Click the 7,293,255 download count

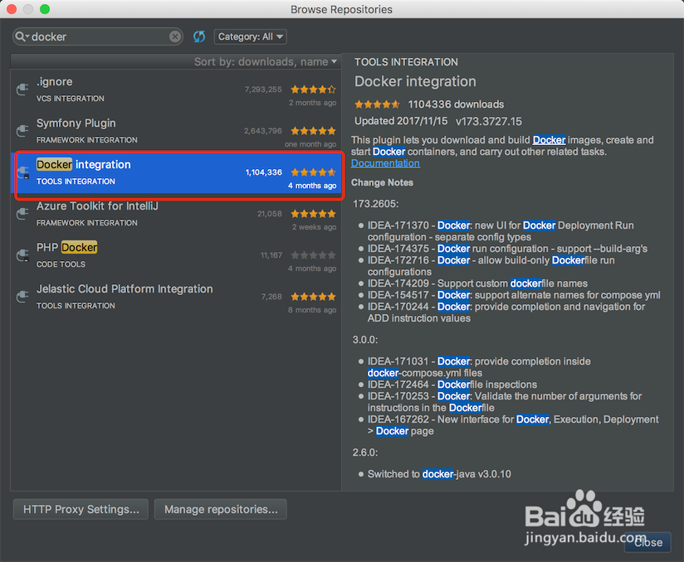point(263,90)
